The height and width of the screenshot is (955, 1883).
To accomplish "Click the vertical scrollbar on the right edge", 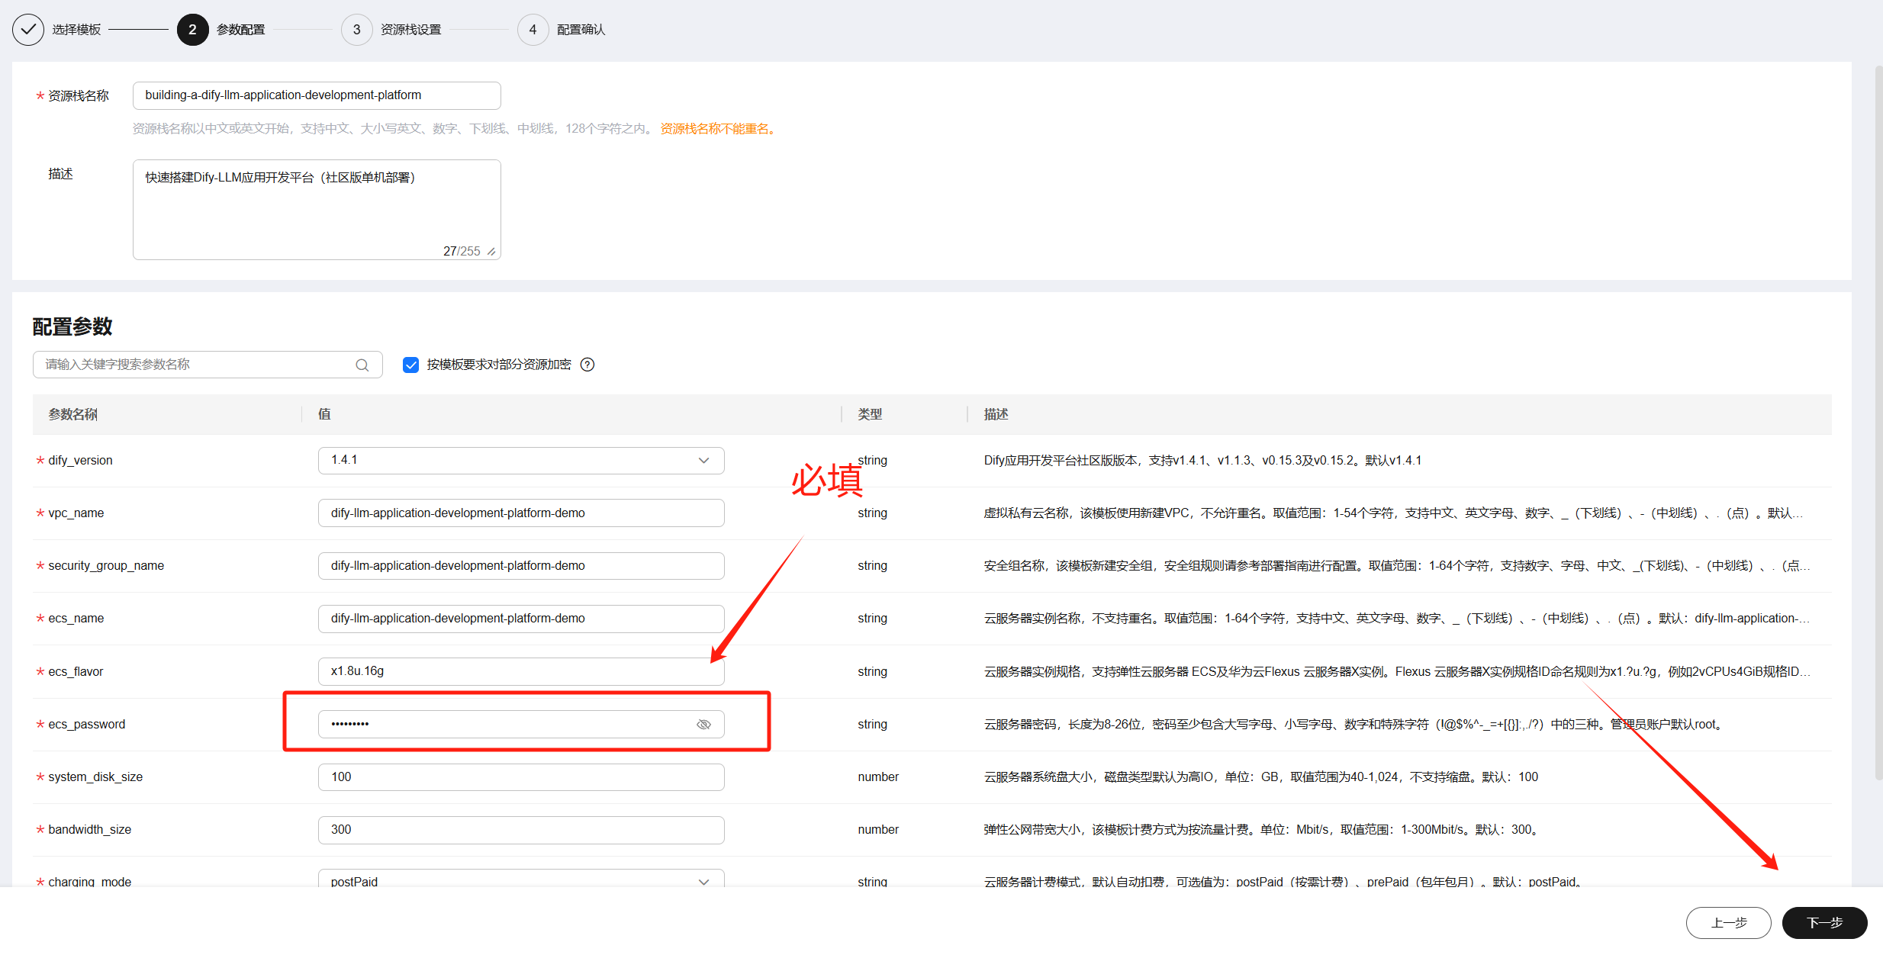I will (x=1878, y=420).
